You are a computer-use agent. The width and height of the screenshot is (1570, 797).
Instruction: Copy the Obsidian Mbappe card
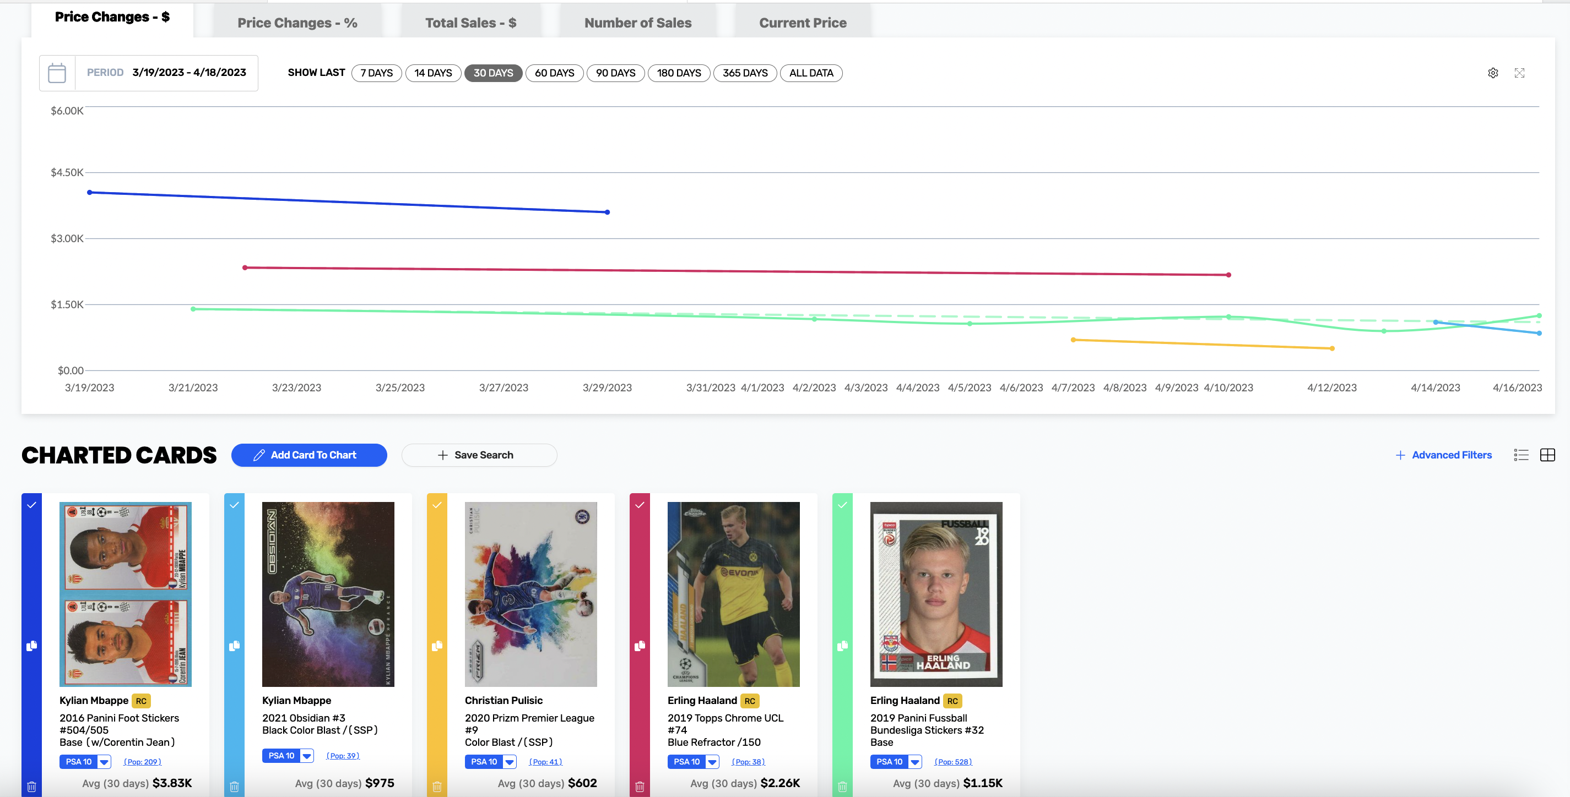[234, 646]
